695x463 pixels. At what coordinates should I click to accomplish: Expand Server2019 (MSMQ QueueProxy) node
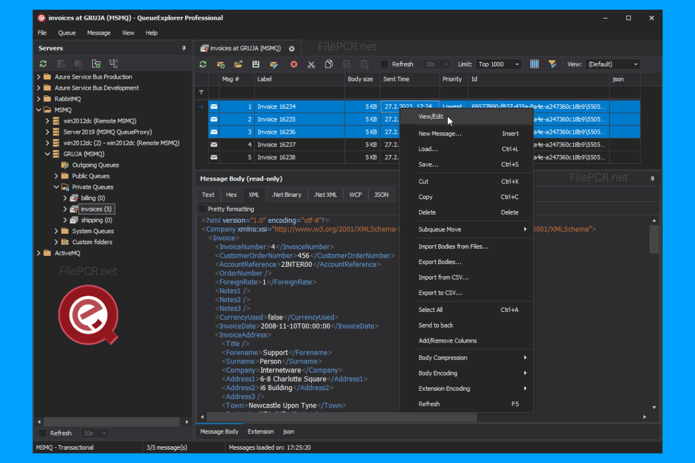pos(47,132)
